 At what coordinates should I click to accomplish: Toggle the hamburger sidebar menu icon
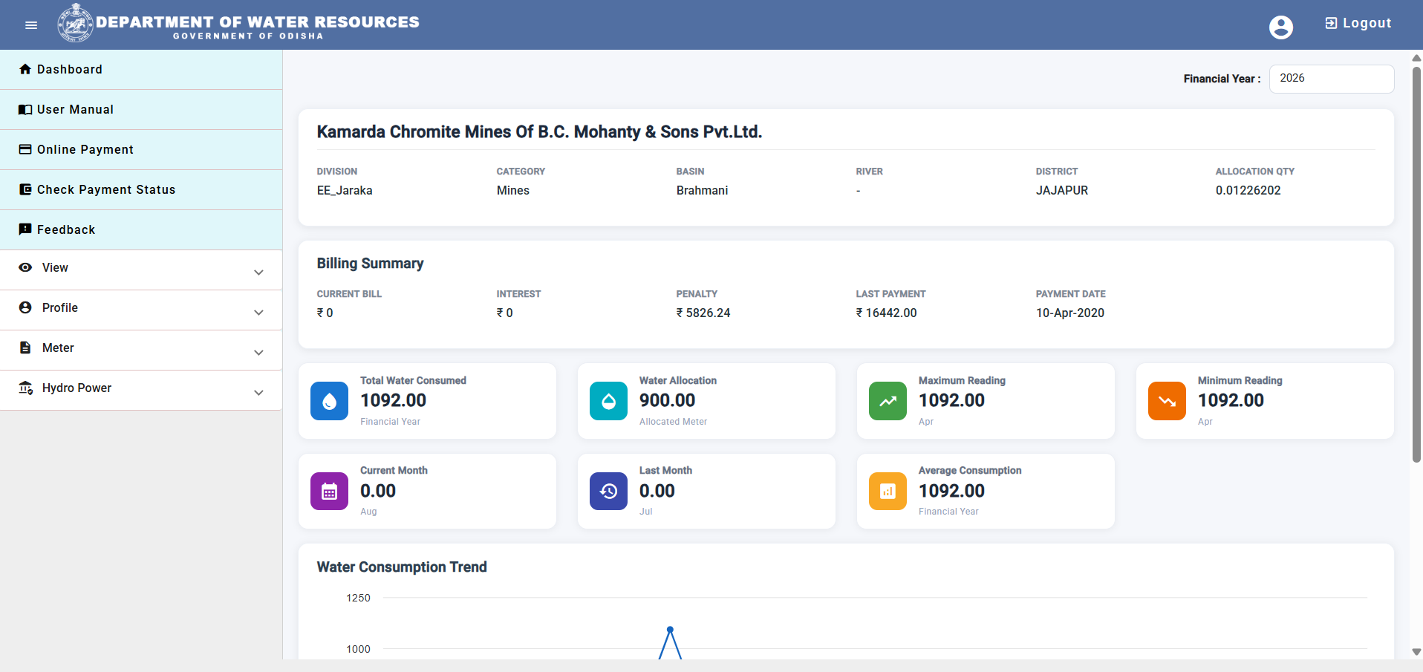31,25
